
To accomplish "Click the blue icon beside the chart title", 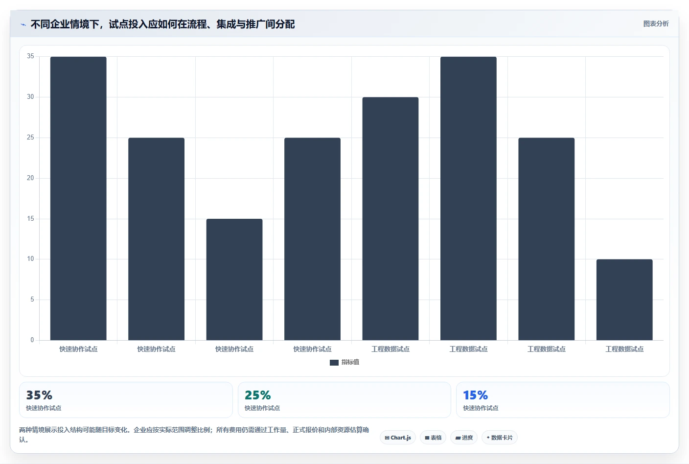I will pos(23,24).
